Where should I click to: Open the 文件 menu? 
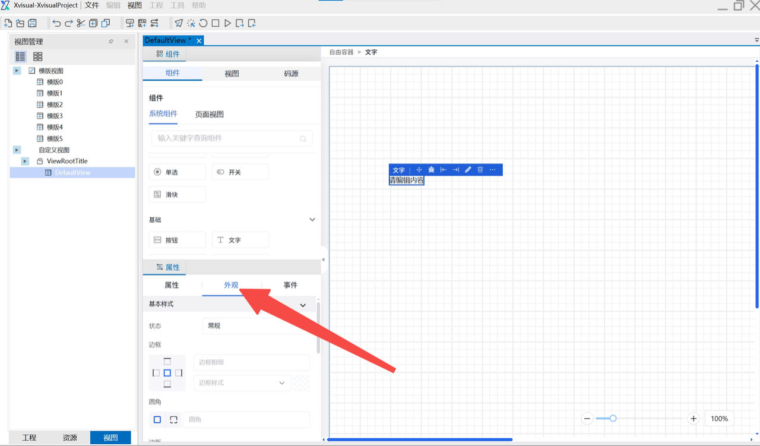tap(92, 5)
